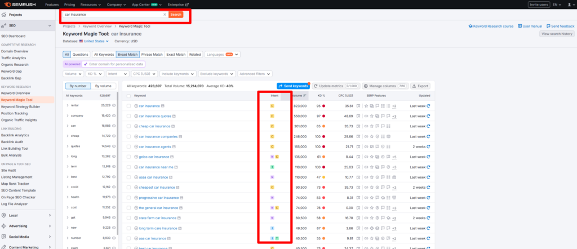Click the Local section pin icon
The image size is (577, 249).
[4, 216]
